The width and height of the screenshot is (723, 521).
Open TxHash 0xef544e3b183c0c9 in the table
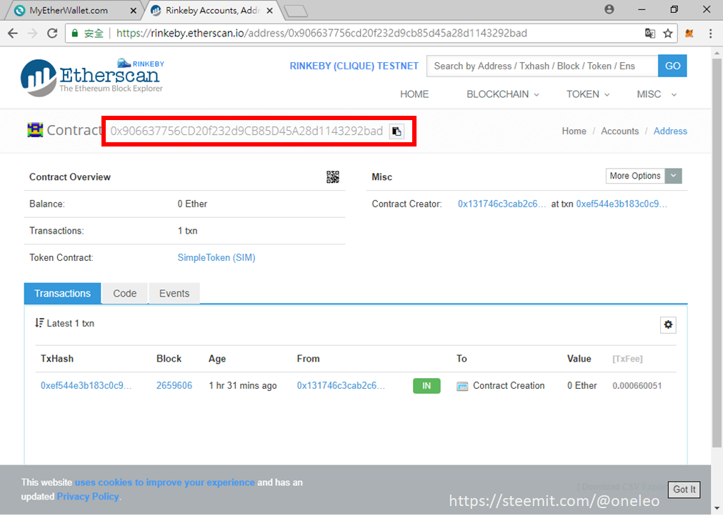(86, 386)
